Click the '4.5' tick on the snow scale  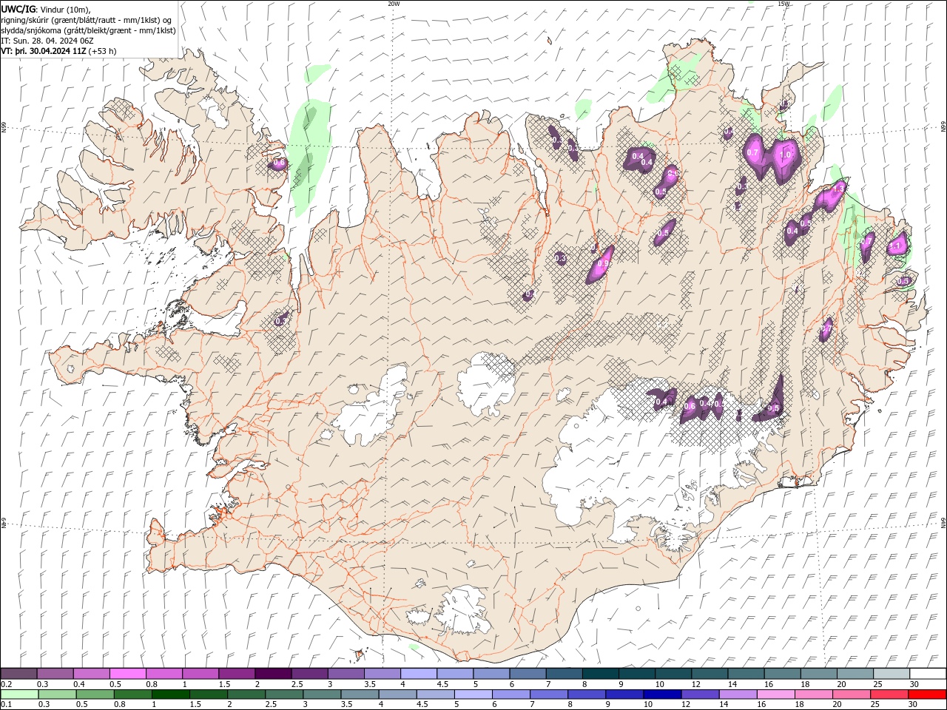pos(442,684)
